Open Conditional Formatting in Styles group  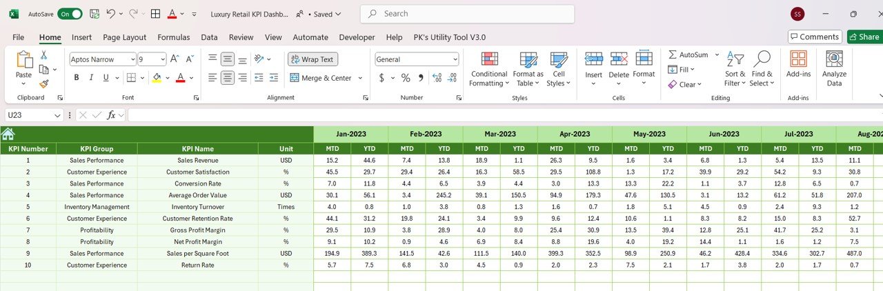[489, 69]
